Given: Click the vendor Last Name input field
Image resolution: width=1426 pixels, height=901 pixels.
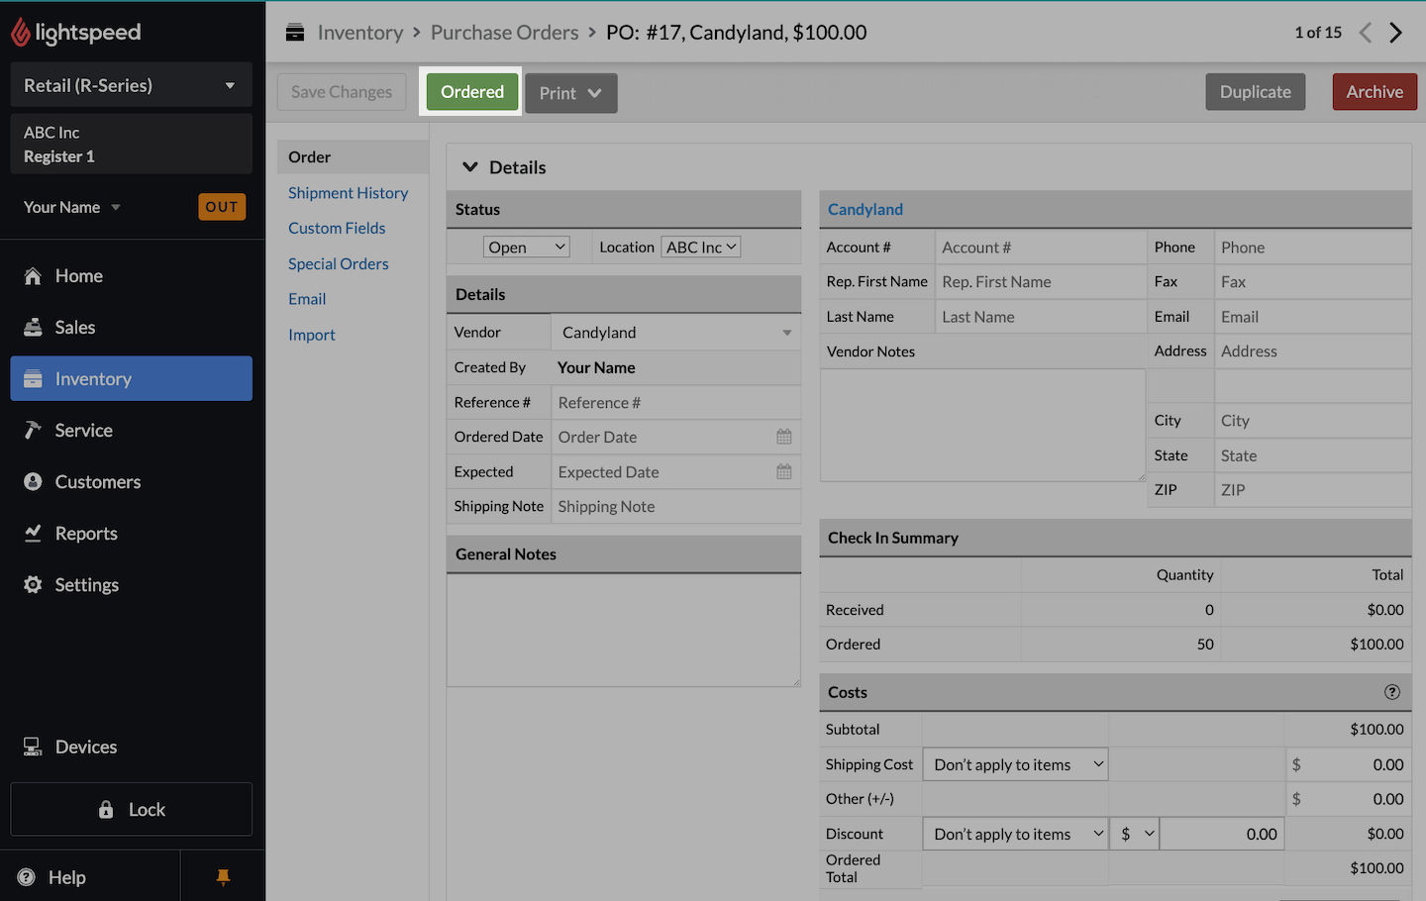Looking at the screenshot, I should coord(1040,317).
